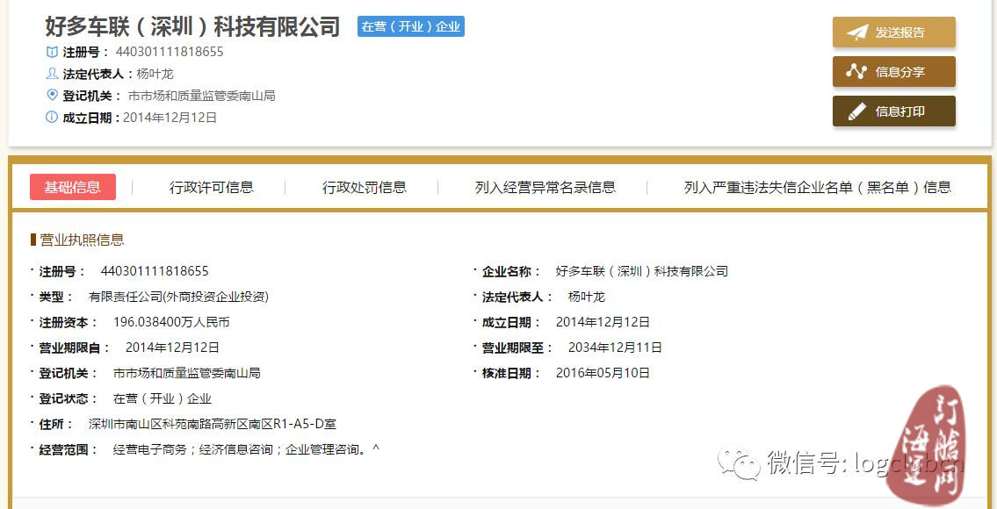Click the info icon beside header 成立日期
This screenshot has height=509, width=997.
pos(52,117)
